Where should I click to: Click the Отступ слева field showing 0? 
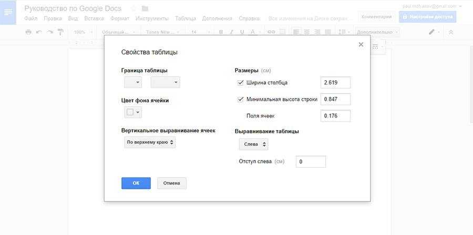click(x=311, y=162)
